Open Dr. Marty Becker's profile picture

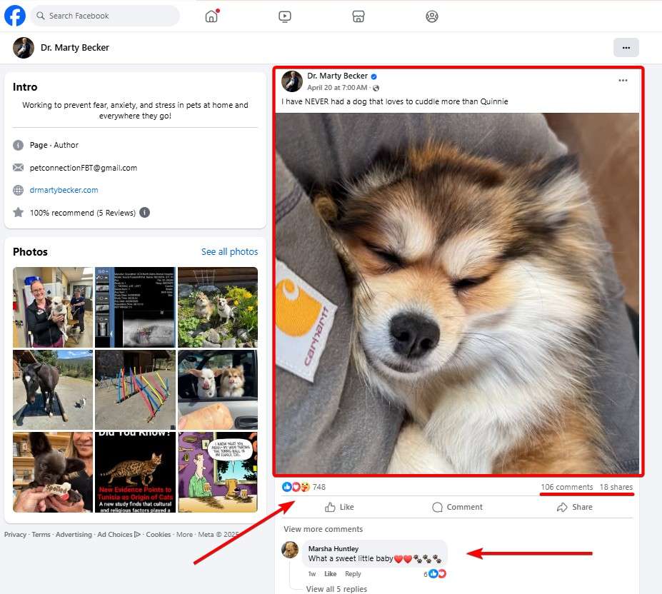coord(292,81)
